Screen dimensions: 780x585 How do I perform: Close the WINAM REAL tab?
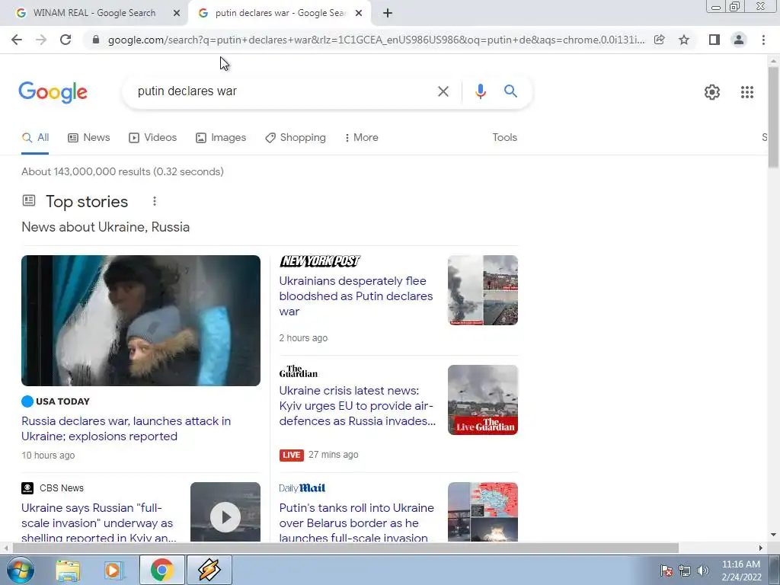(x=176, y=14)
